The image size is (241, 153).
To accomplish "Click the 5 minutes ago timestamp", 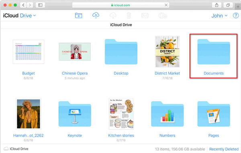I will click(75, 78).
